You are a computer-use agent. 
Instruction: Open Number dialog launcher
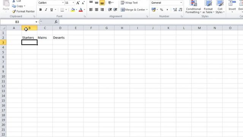(181, 16)
